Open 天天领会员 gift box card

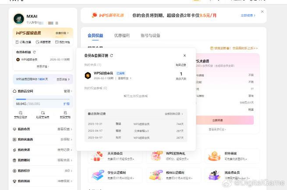pyautogui.click(x=97, y=156)
